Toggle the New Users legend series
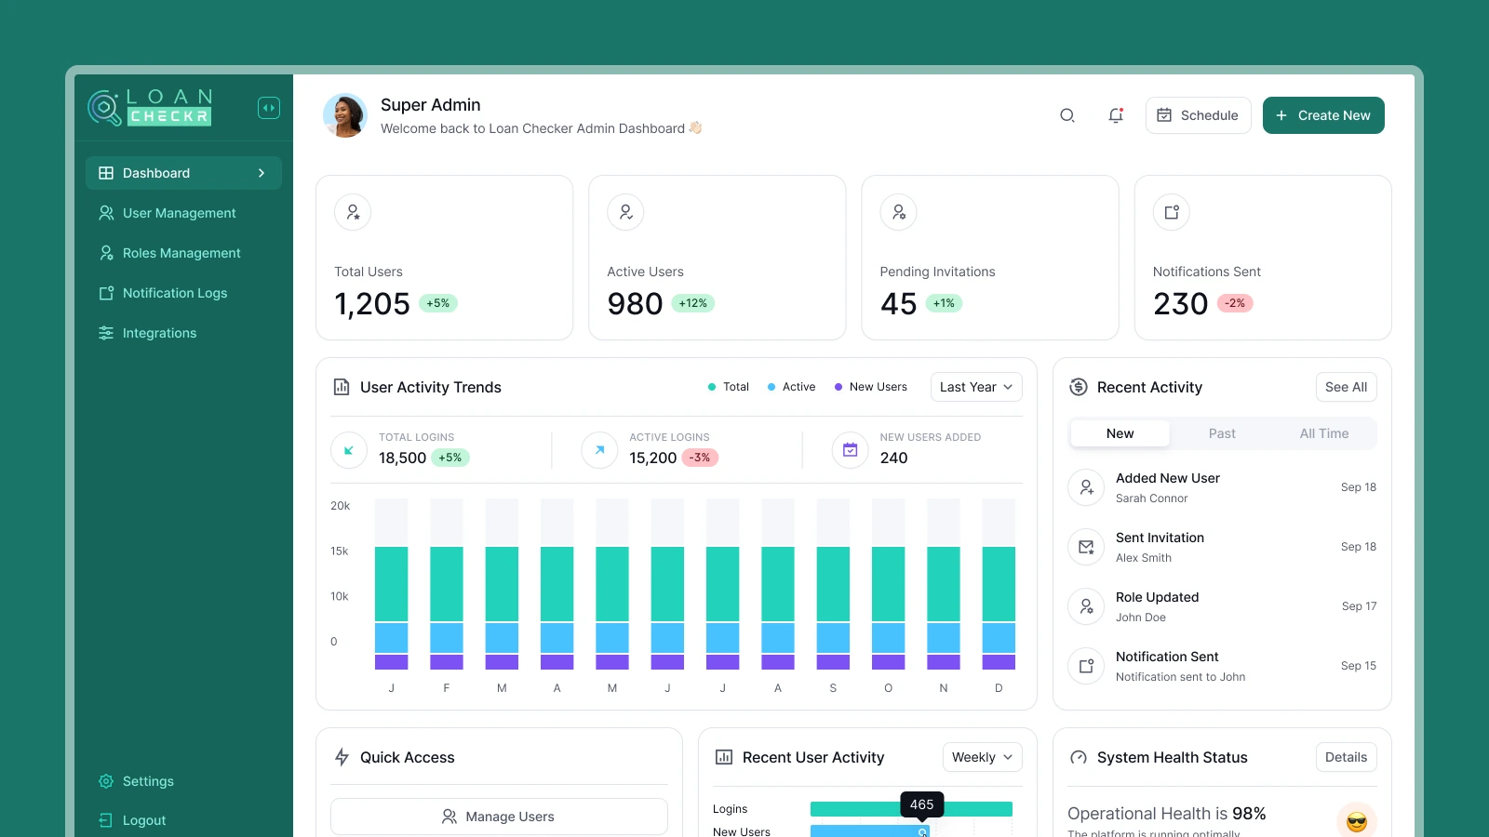The image size is (1489, 837). (871, 387)
